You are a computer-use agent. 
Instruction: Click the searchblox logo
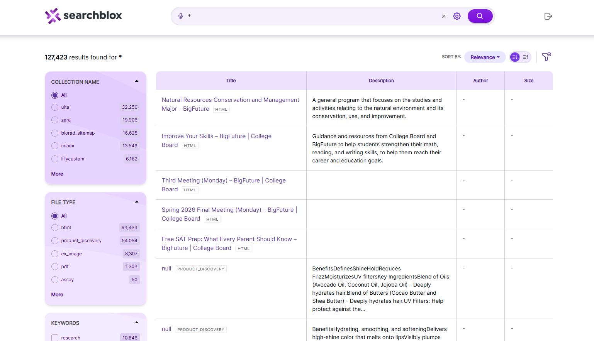pyautogui.click(x=83, y=16)
